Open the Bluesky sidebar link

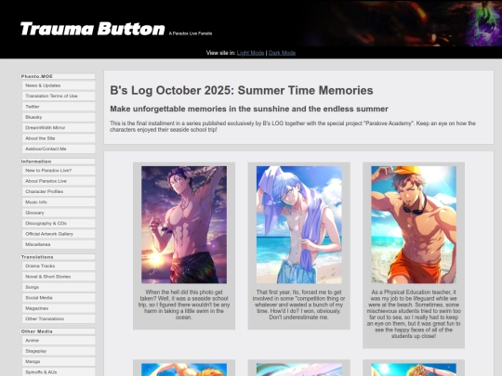[x=59, y=117]
